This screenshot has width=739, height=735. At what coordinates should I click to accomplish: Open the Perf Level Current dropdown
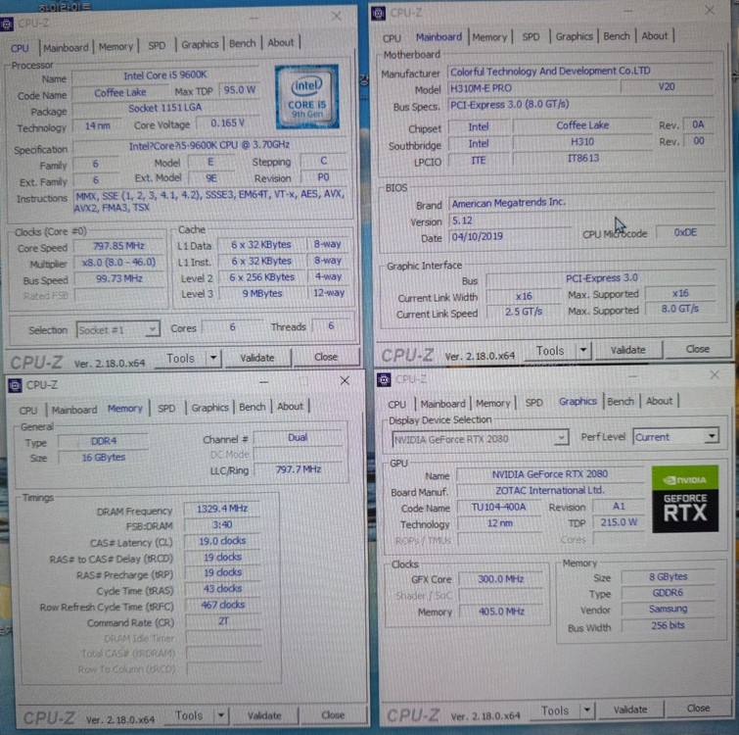tap(675, 436)
